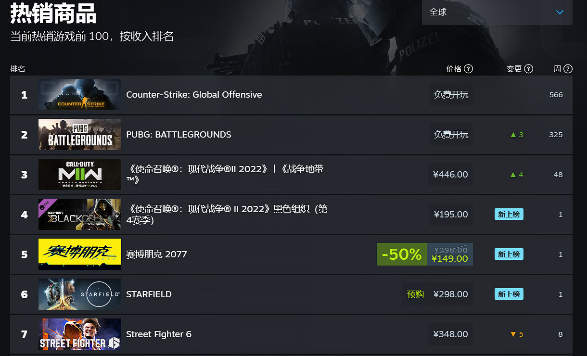Click the Call of Duty Blackcell capsule image
The width and height of the screenshot is (587, 356).
pyautogui.click(x=79, y=214)
